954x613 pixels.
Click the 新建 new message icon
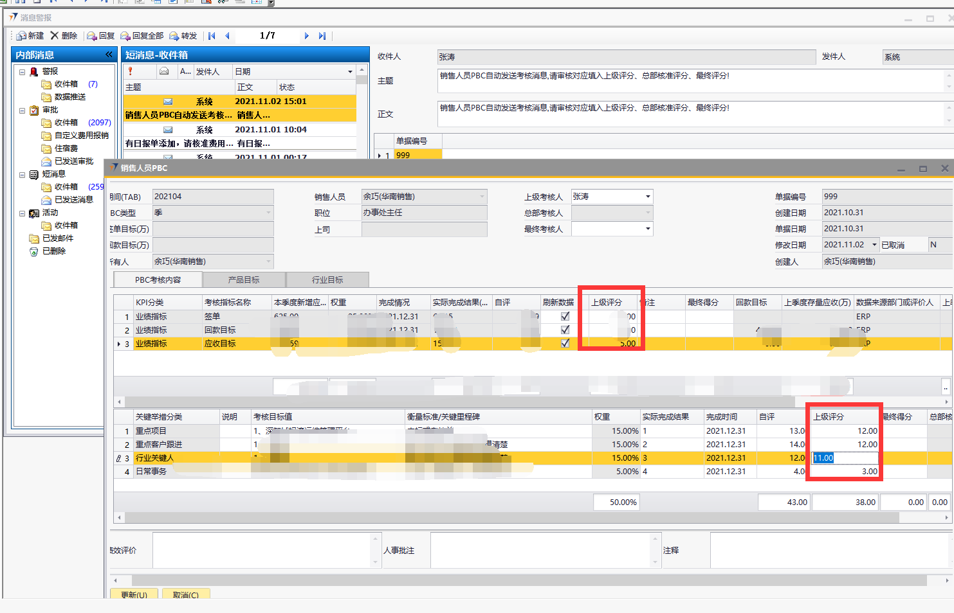coord(22,36)
